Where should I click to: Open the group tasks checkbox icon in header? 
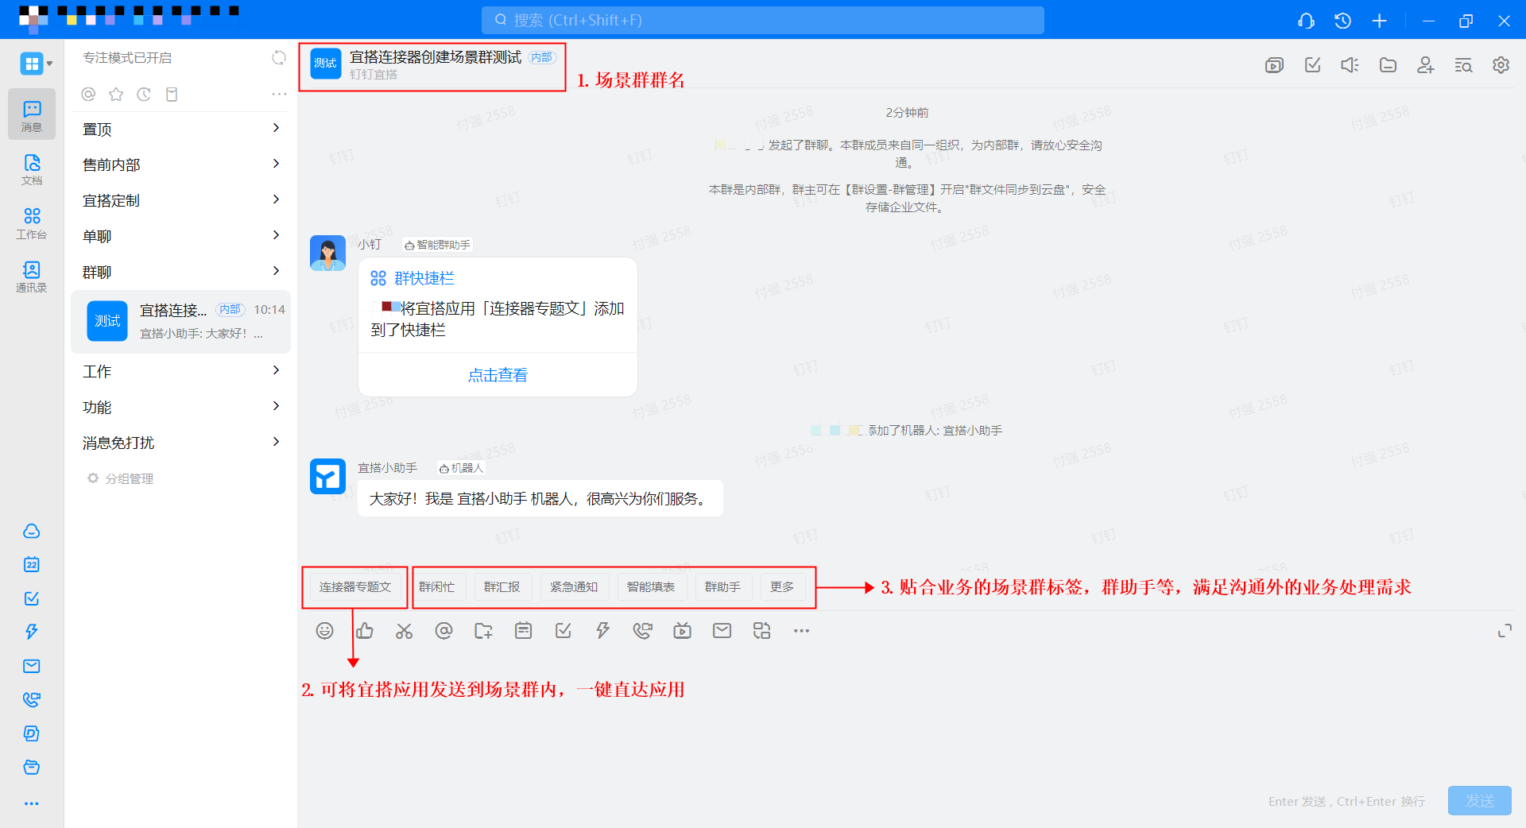coord(1312,65)
